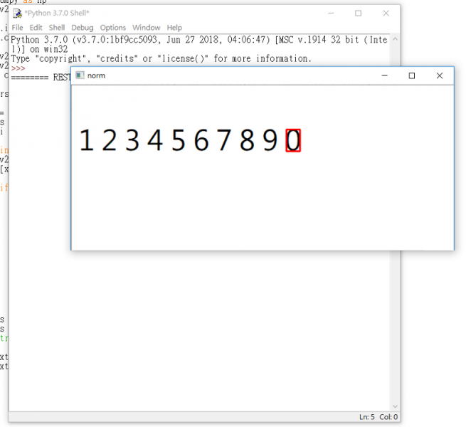Image resolution: width=466 pixels, height=427 pixels.
Task: Click the digit 8 in norm image
Action: click(247, 140)
